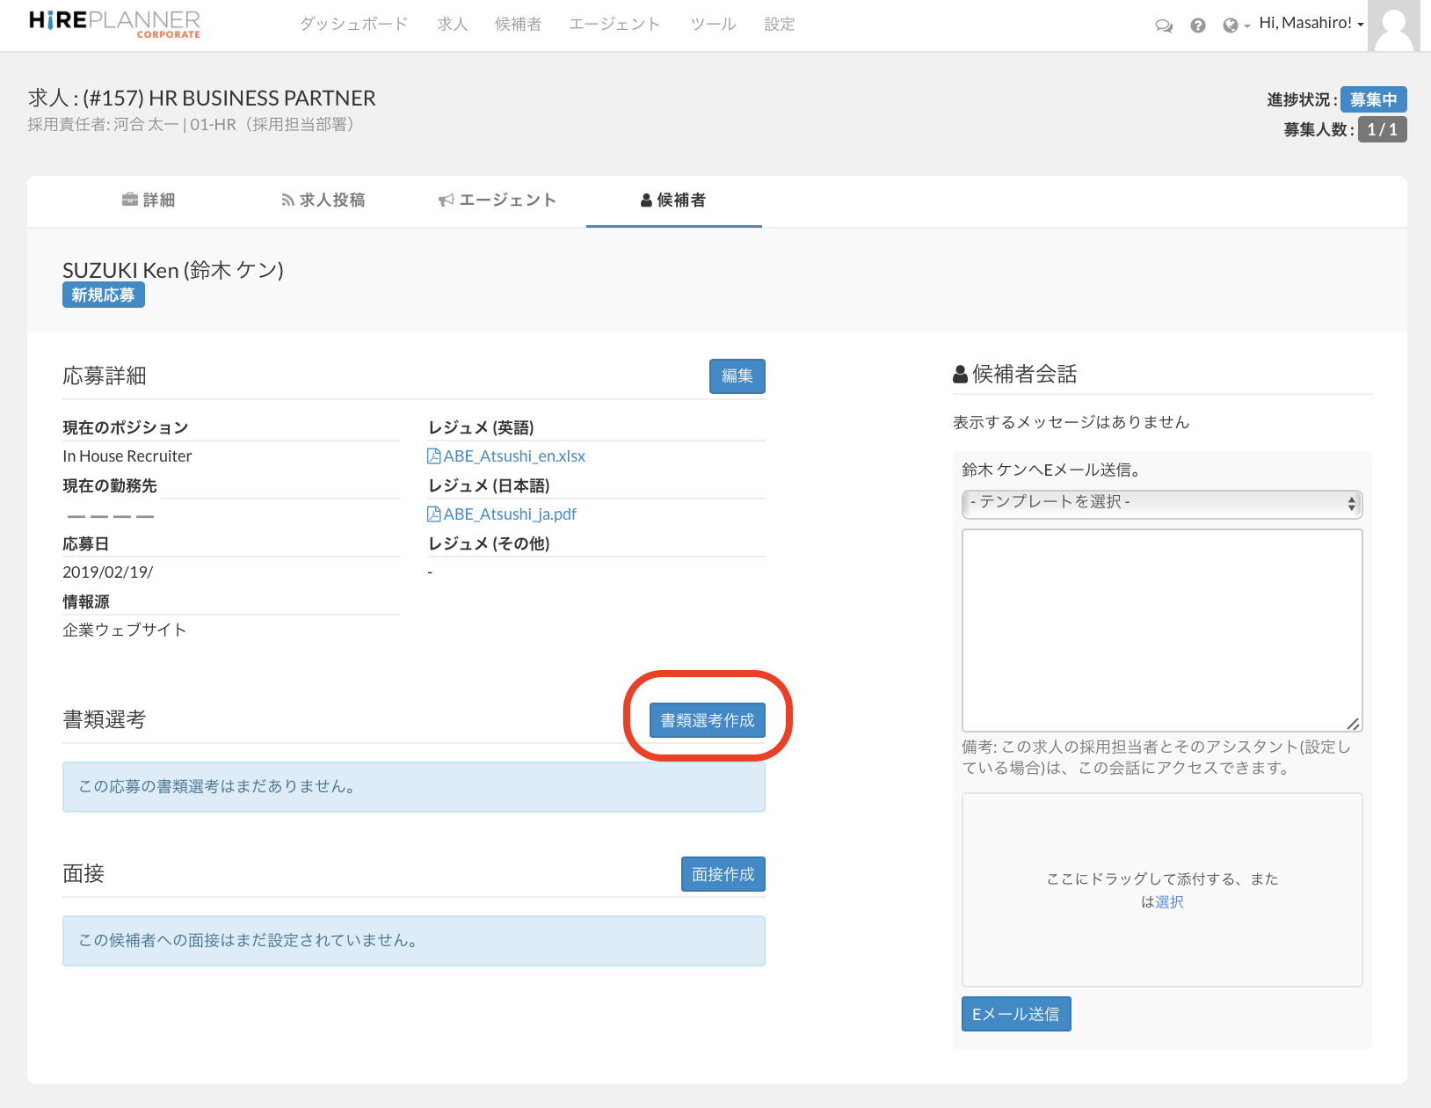Open the ABE_Atsushi_ja.pdf resume file
This screenshot has height=1108, width=1431.
pos(509,514)
